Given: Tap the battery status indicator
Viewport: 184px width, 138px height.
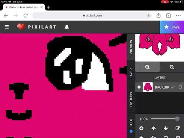Looking at the screenshot, I should coord(178,2).
